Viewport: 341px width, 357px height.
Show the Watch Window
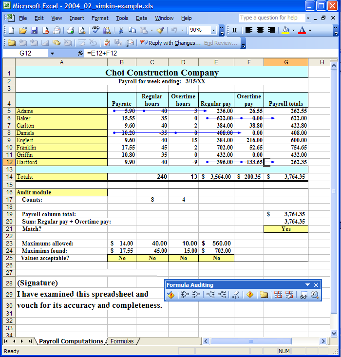pos(303,295)
